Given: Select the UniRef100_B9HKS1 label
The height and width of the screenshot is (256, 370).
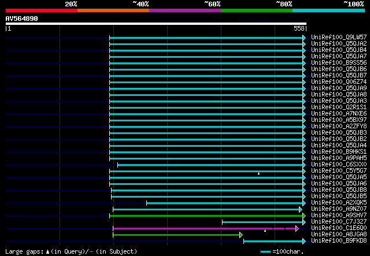Looking at the screenshot, I should click(339, 151).
